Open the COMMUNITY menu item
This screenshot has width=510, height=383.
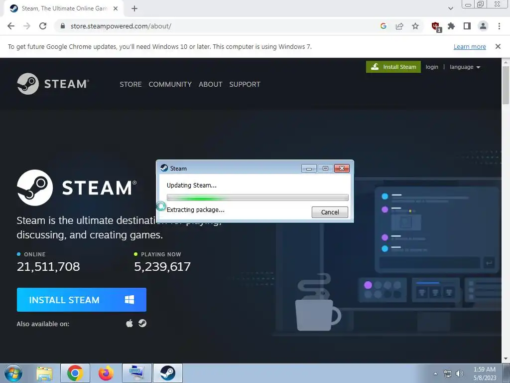pyautogui.click(x=170, y=84)
